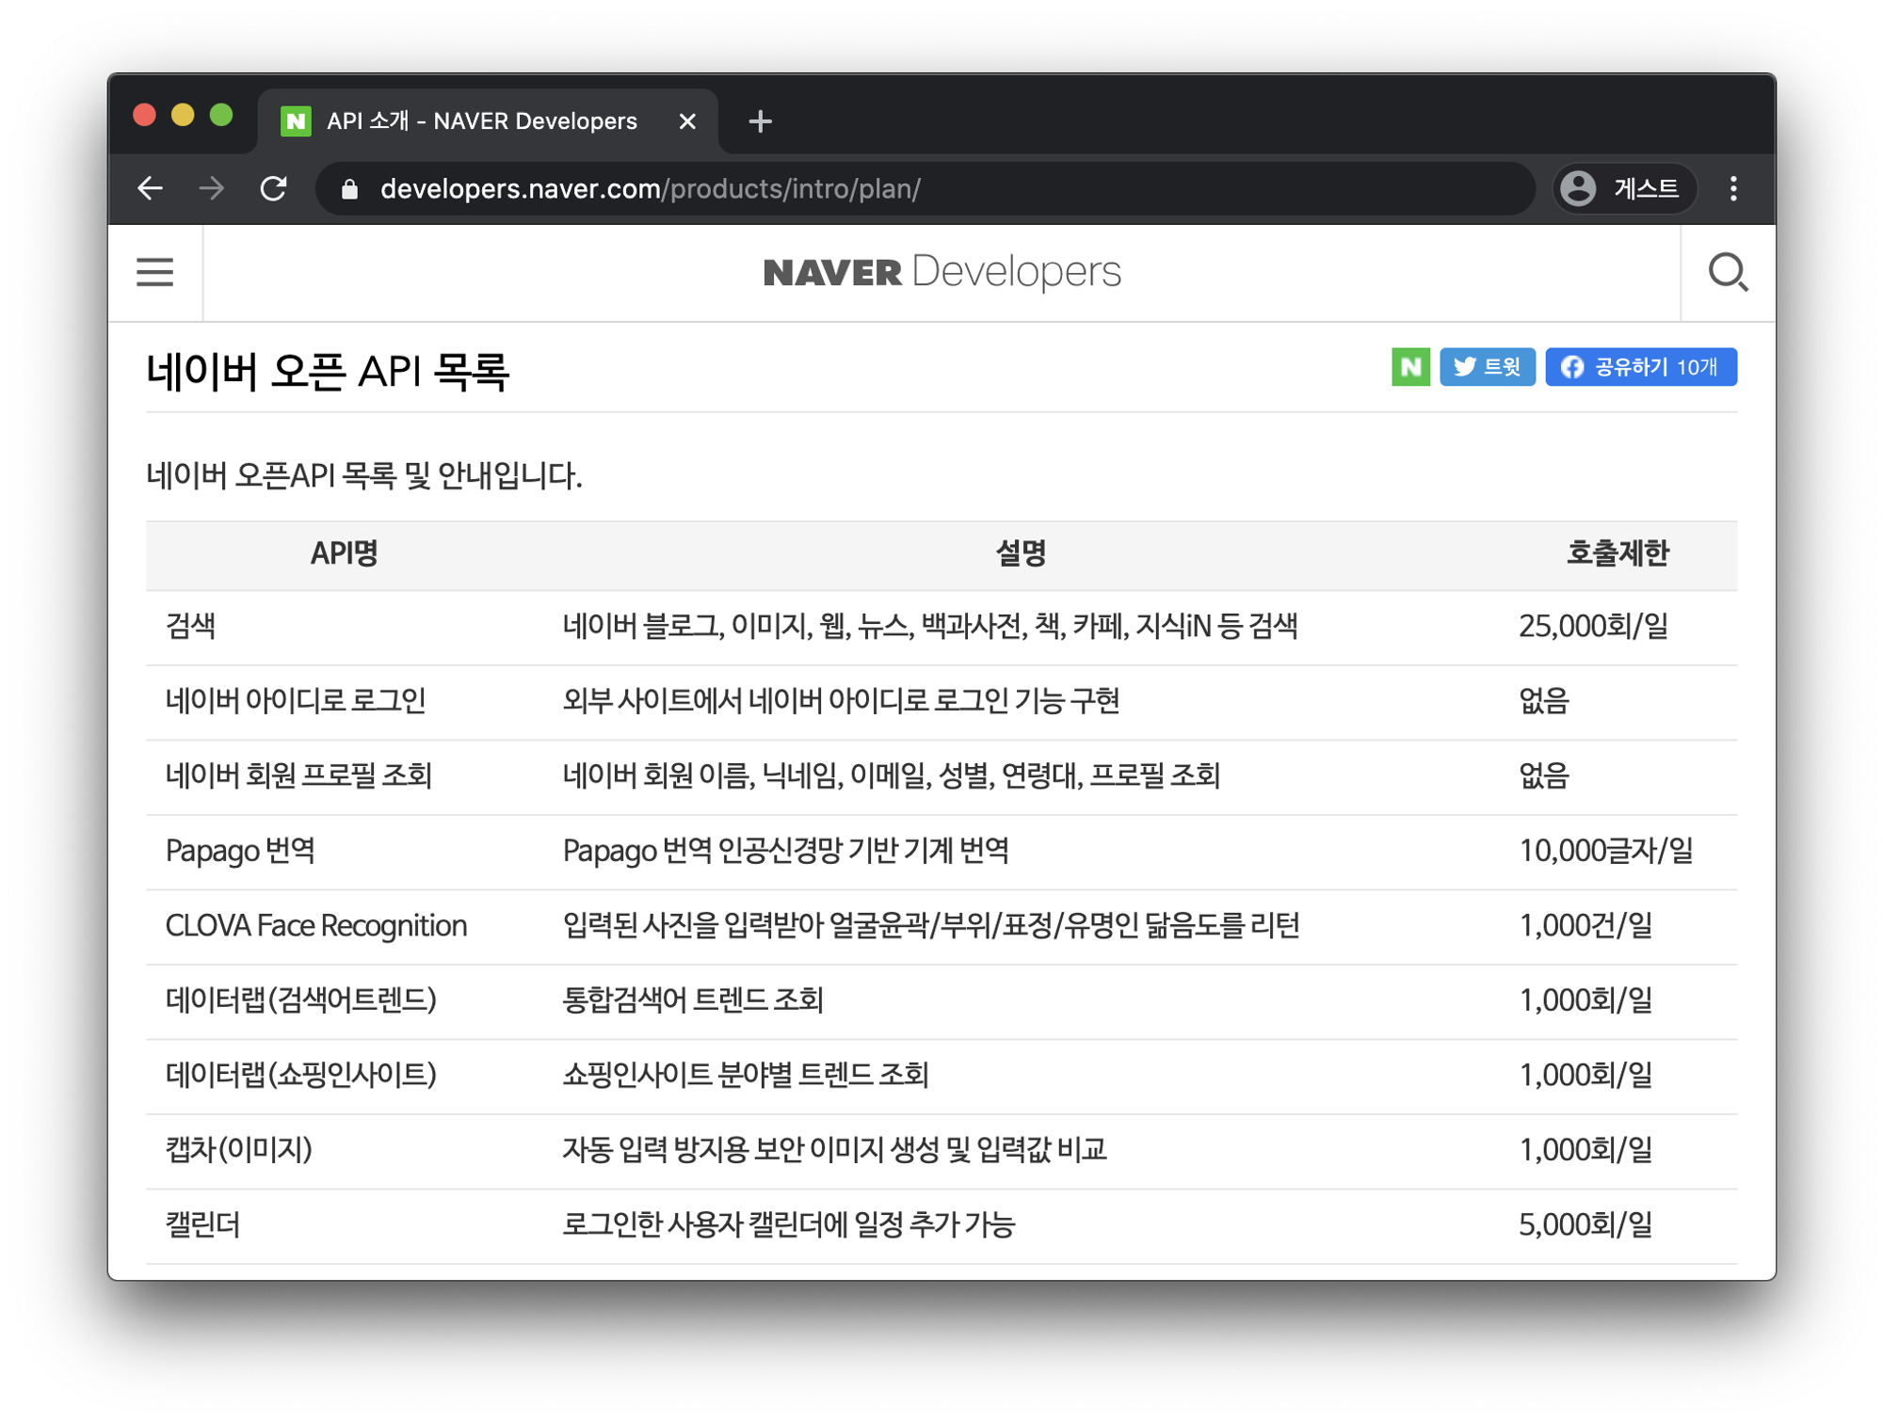Image resolution: width=1883 pixels, height=1422 pixels.
Task: Open the guest profile avatar icon
Action: click(x=1577, y=188)
